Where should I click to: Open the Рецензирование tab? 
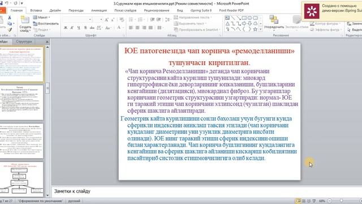[157, 10]
